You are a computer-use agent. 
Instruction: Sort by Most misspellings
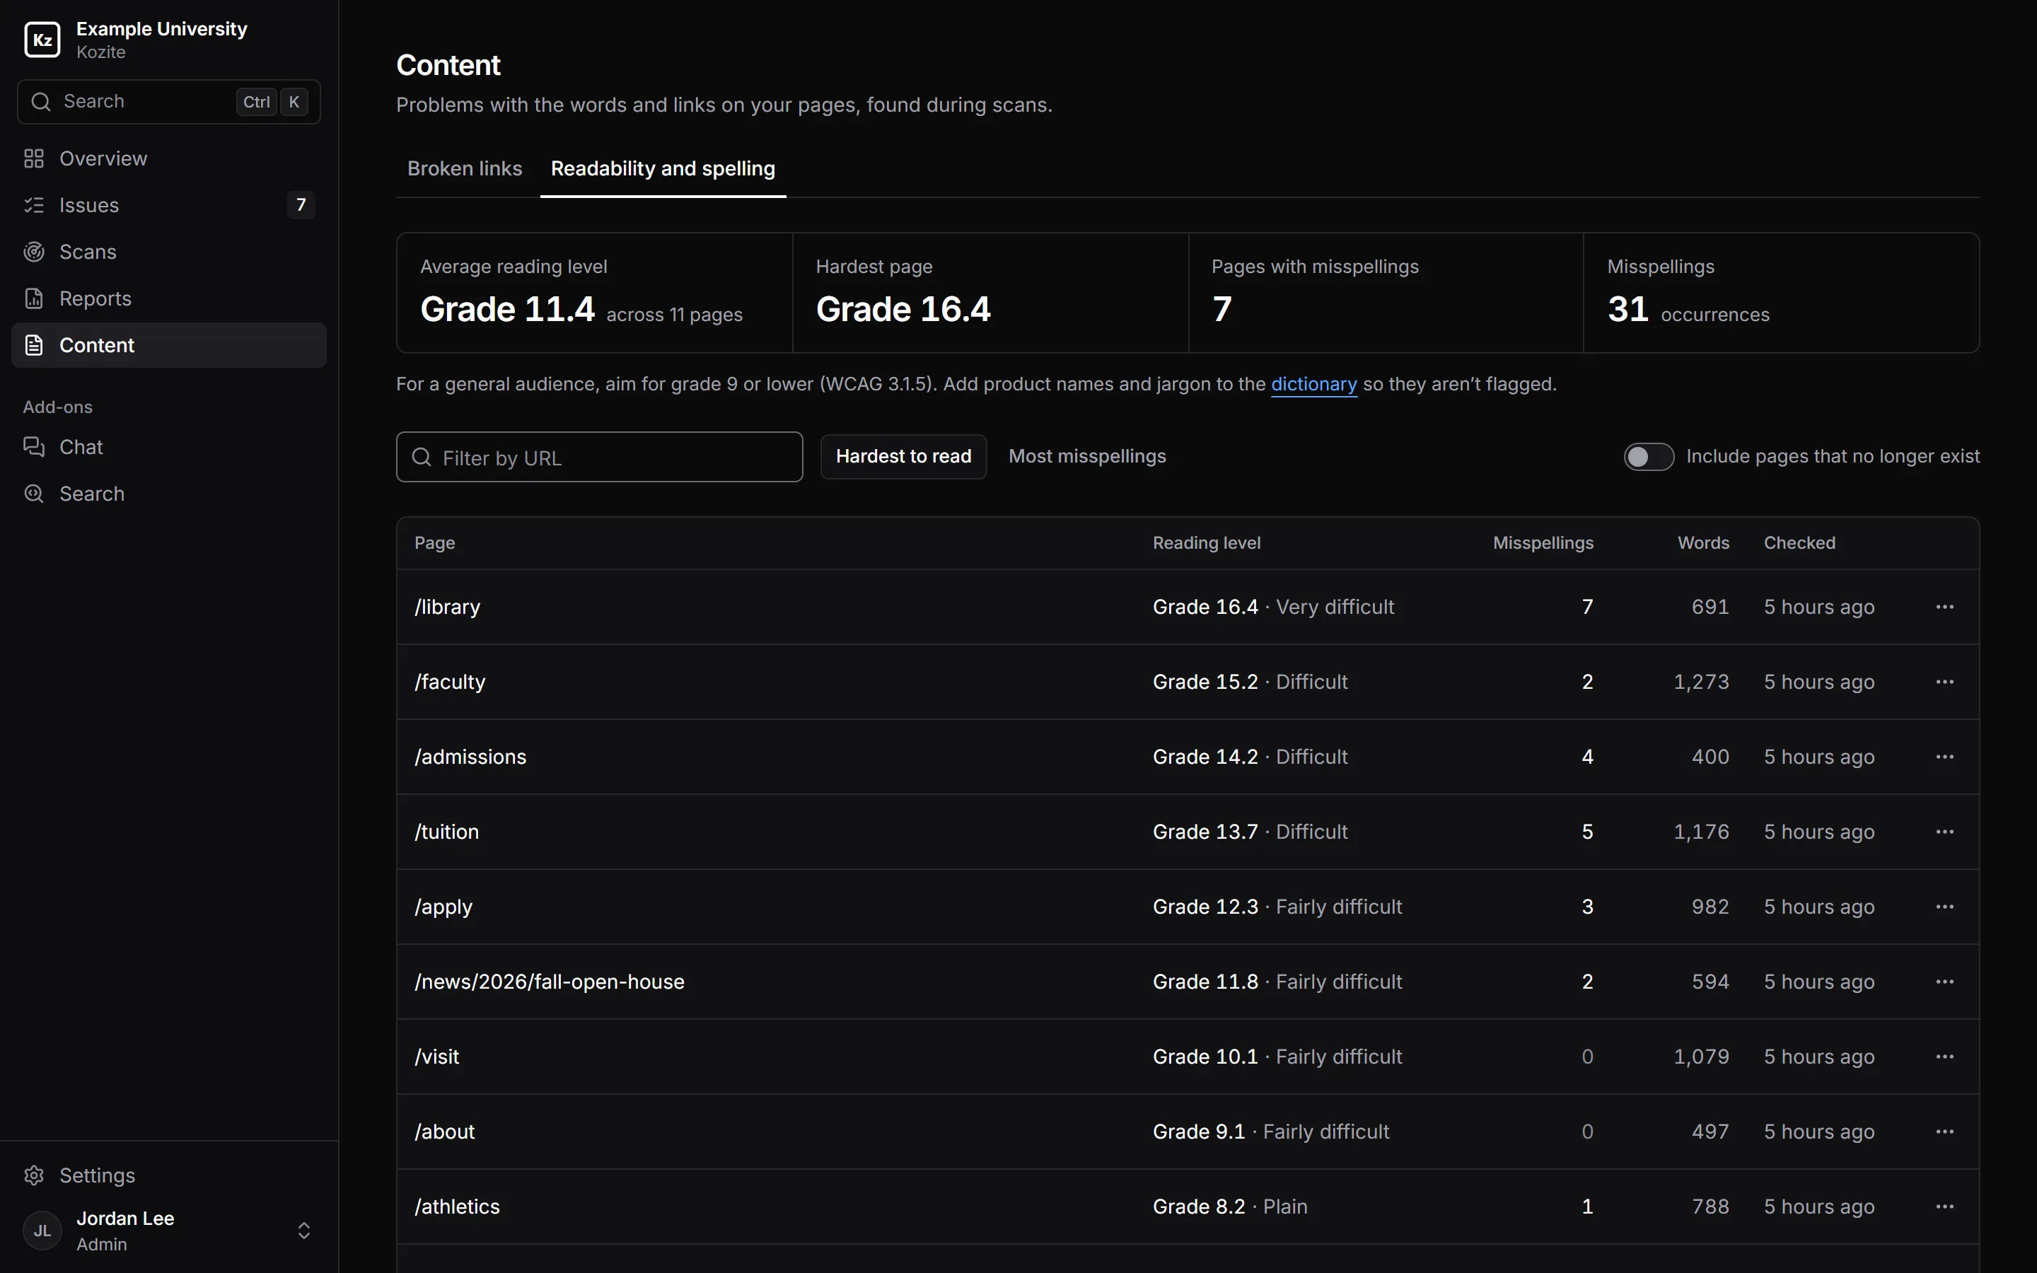[x=1086, y=456]
